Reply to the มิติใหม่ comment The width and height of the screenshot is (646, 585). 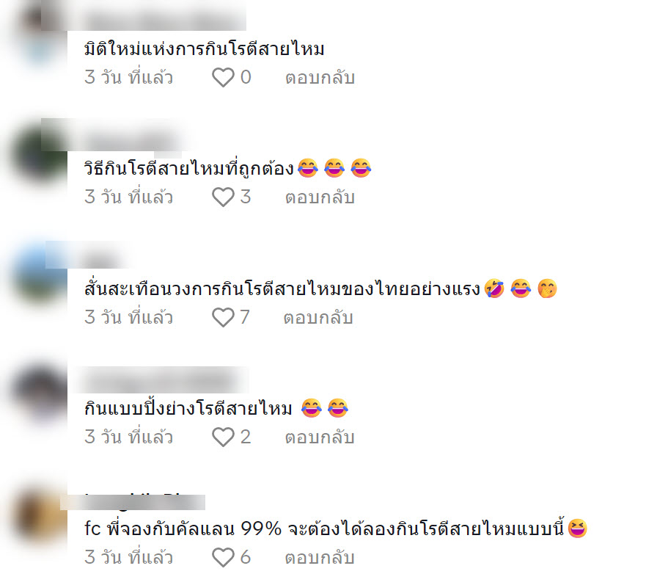pyautogui.click(x=320, y=78)
